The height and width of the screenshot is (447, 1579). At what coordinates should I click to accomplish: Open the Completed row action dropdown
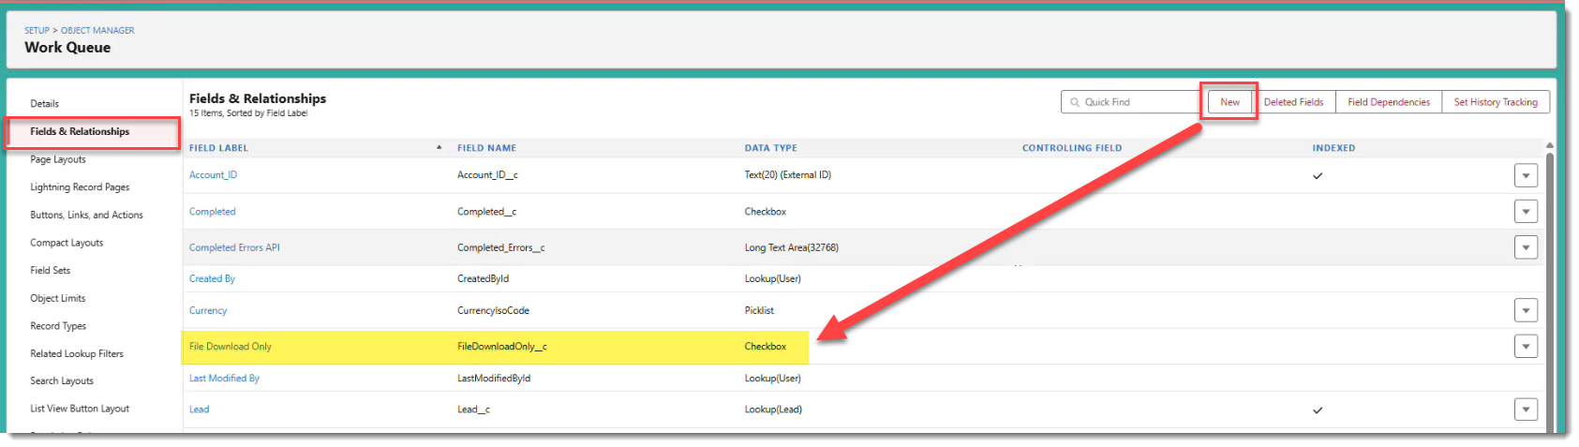point(1525,212)
